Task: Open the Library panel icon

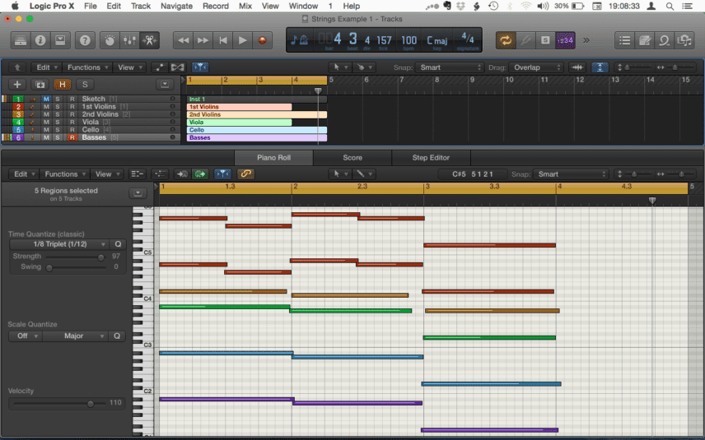Action: pyautogui.click(x=21, y=40)
